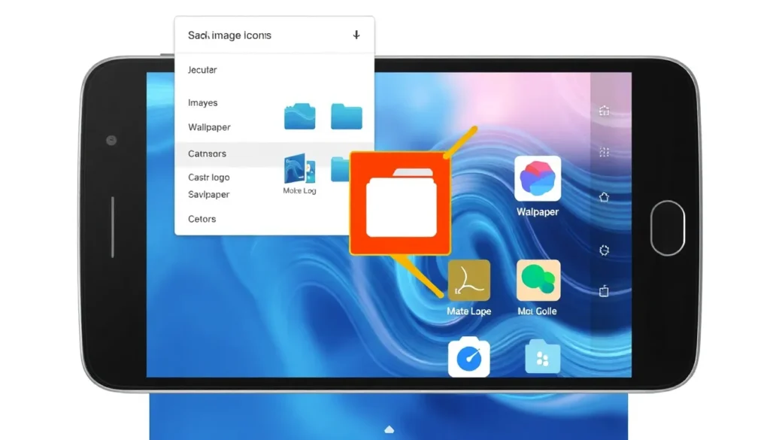Choose the Imayes menu item
This screenshot has height=440, width=770.
point(203,103)
